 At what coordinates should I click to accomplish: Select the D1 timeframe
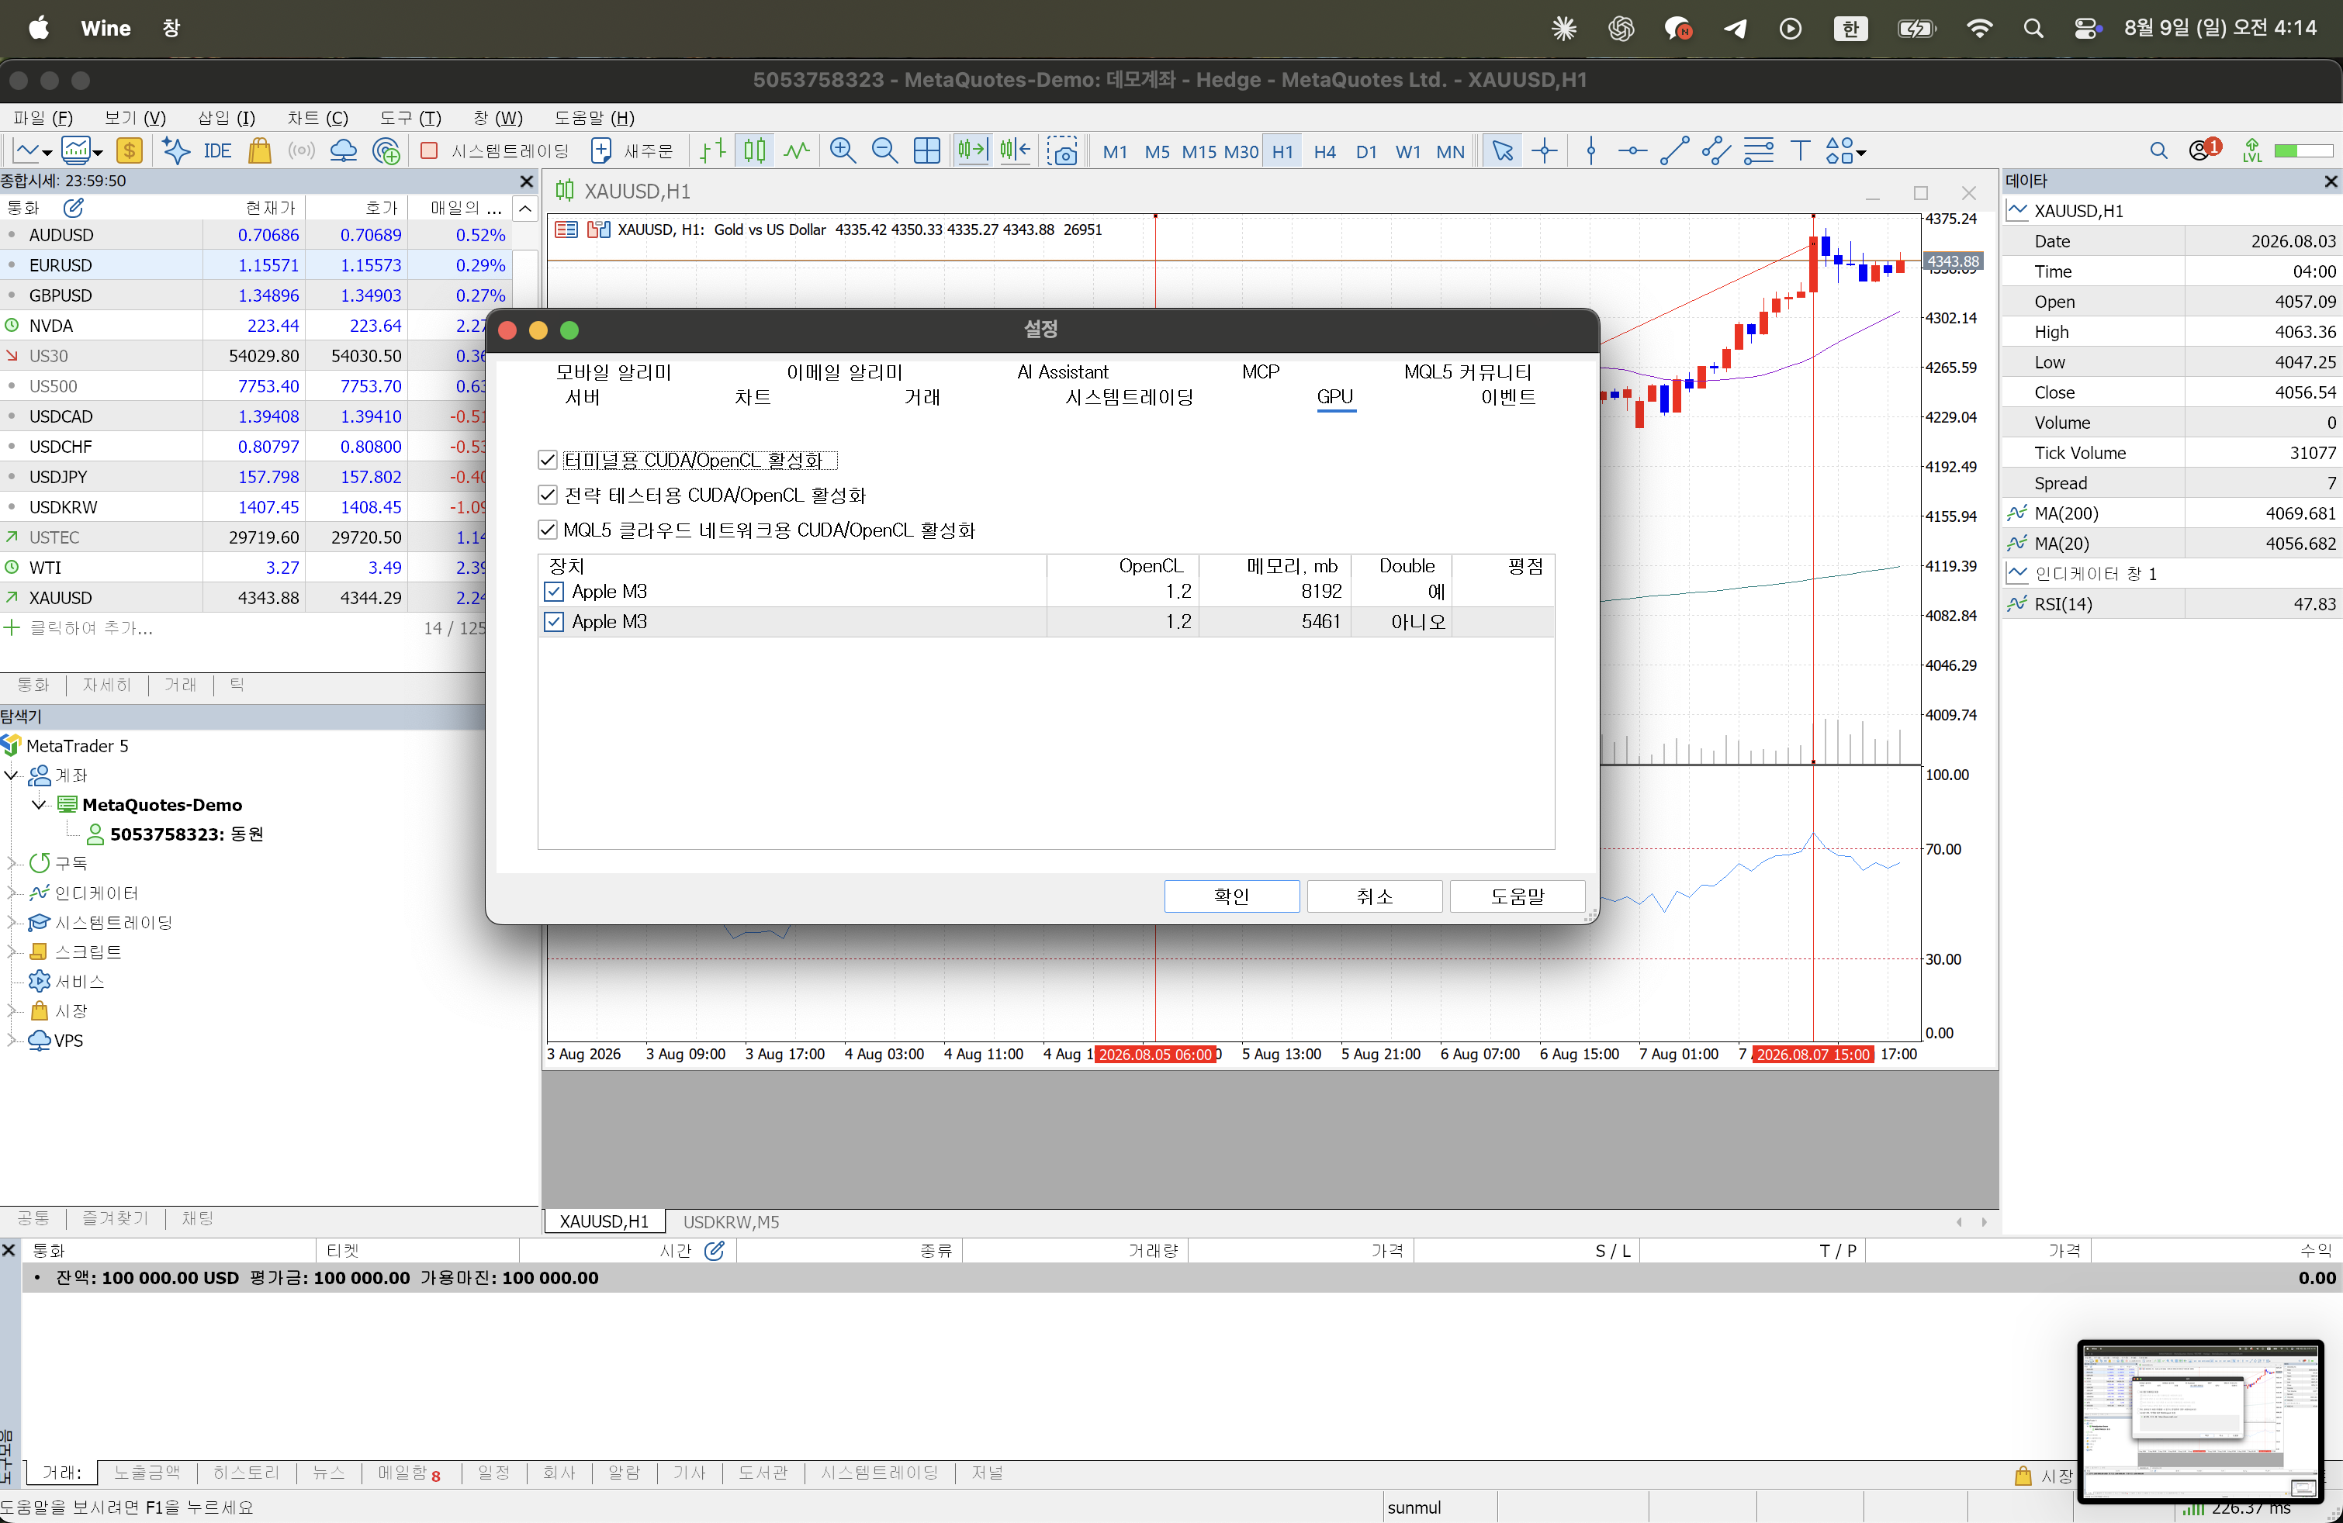click(1365, 151)
